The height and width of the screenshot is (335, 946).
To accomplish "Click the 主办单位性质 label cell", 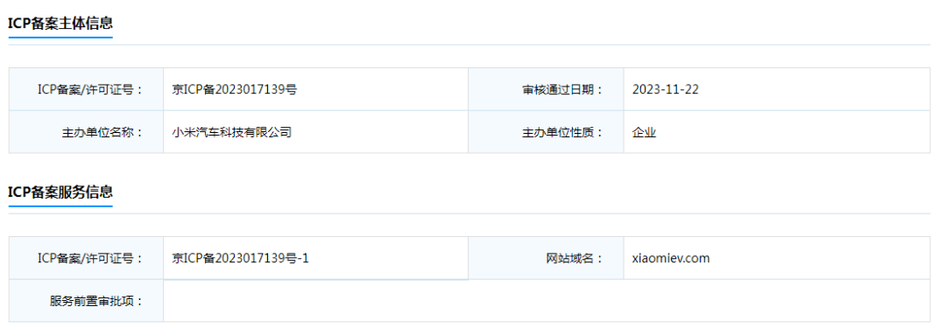I will click(546, 132).
